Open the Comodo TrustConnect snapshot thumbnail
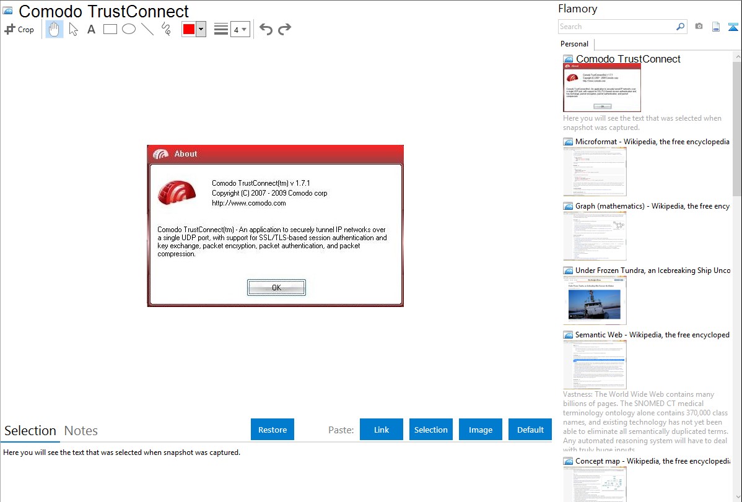 (x=602, y=88)
